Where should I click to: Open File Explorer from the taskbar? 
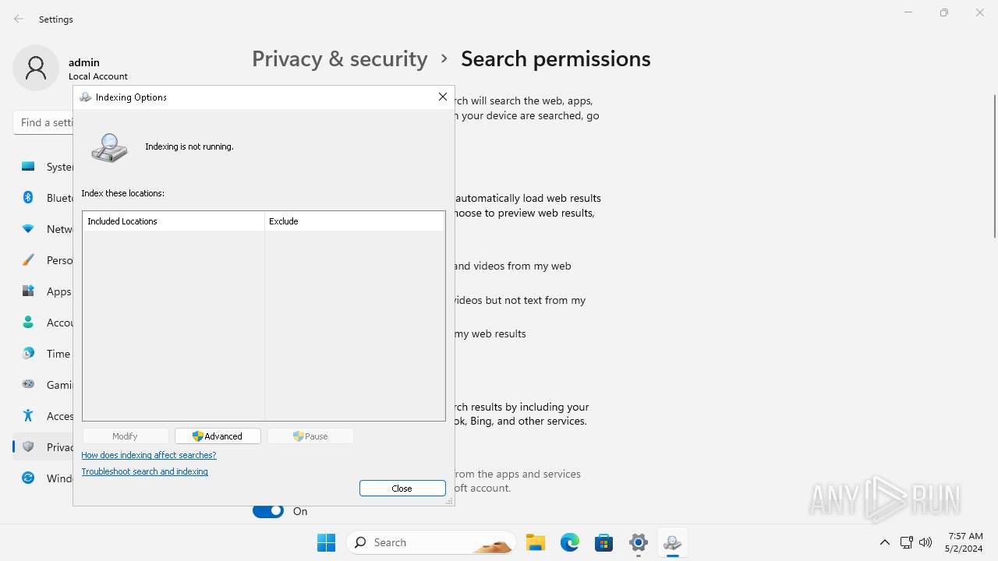coord(535,542)
